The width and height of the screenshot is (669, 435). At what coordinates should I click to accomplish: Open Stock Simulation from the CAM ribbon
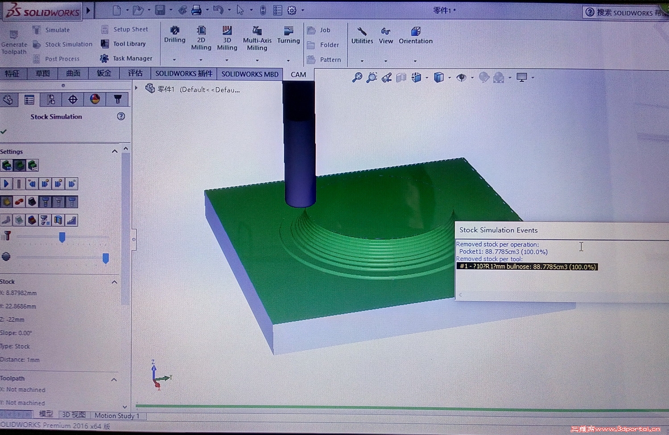[62, 44]
